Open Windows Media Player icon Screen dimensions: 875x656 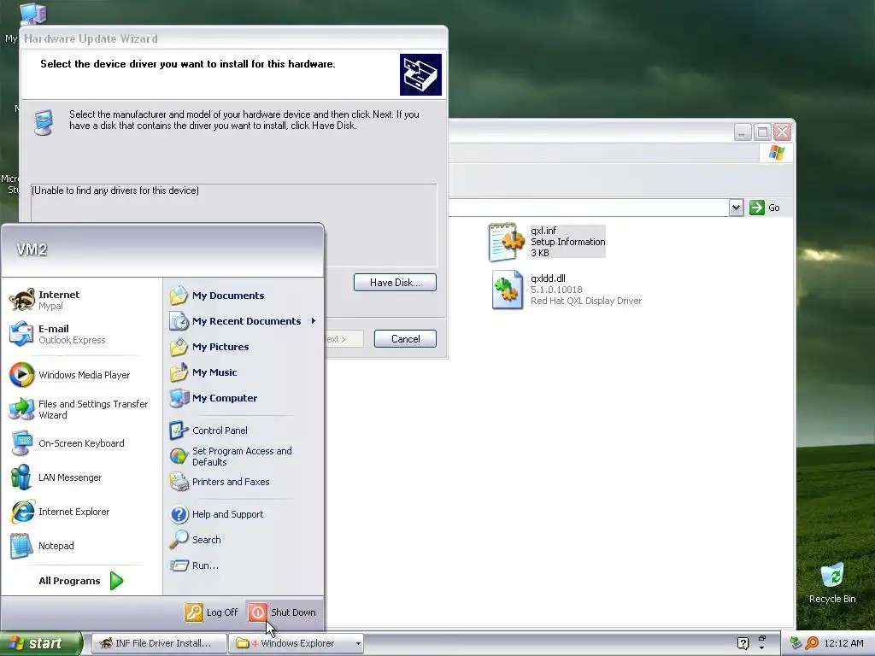coord(21,375)
